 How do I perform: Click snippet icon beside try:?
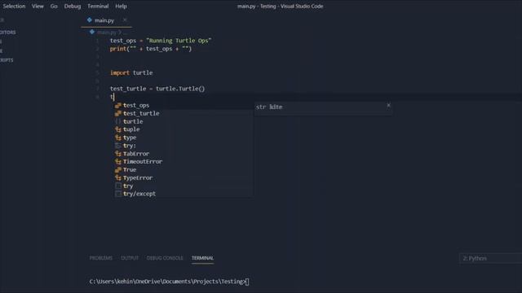click(117, 146)
